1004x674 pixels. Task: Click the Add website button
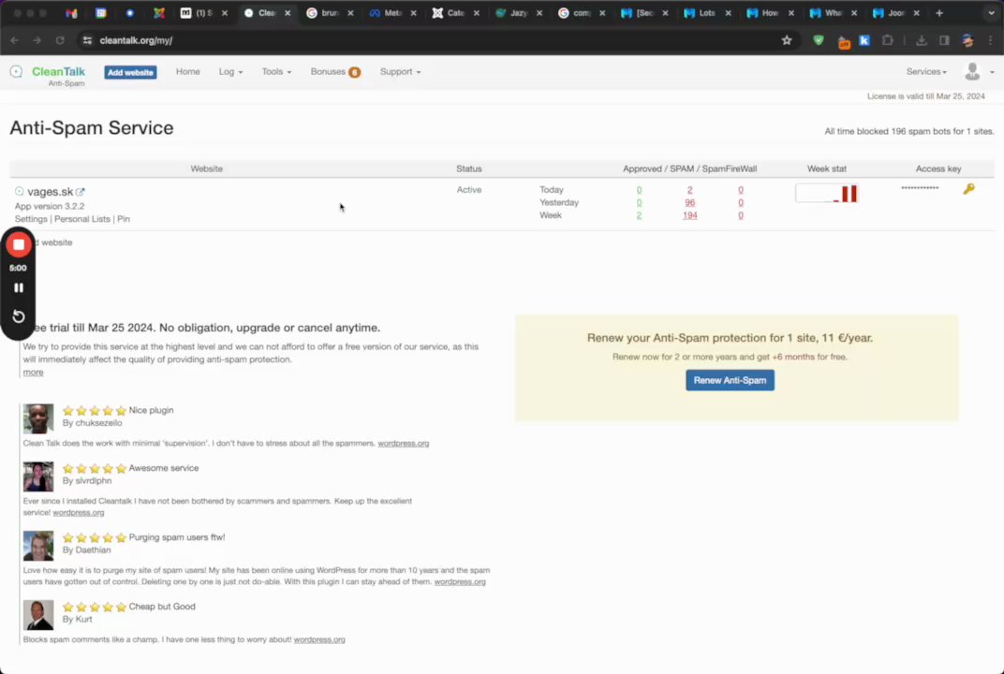click(x=130, y=72)
